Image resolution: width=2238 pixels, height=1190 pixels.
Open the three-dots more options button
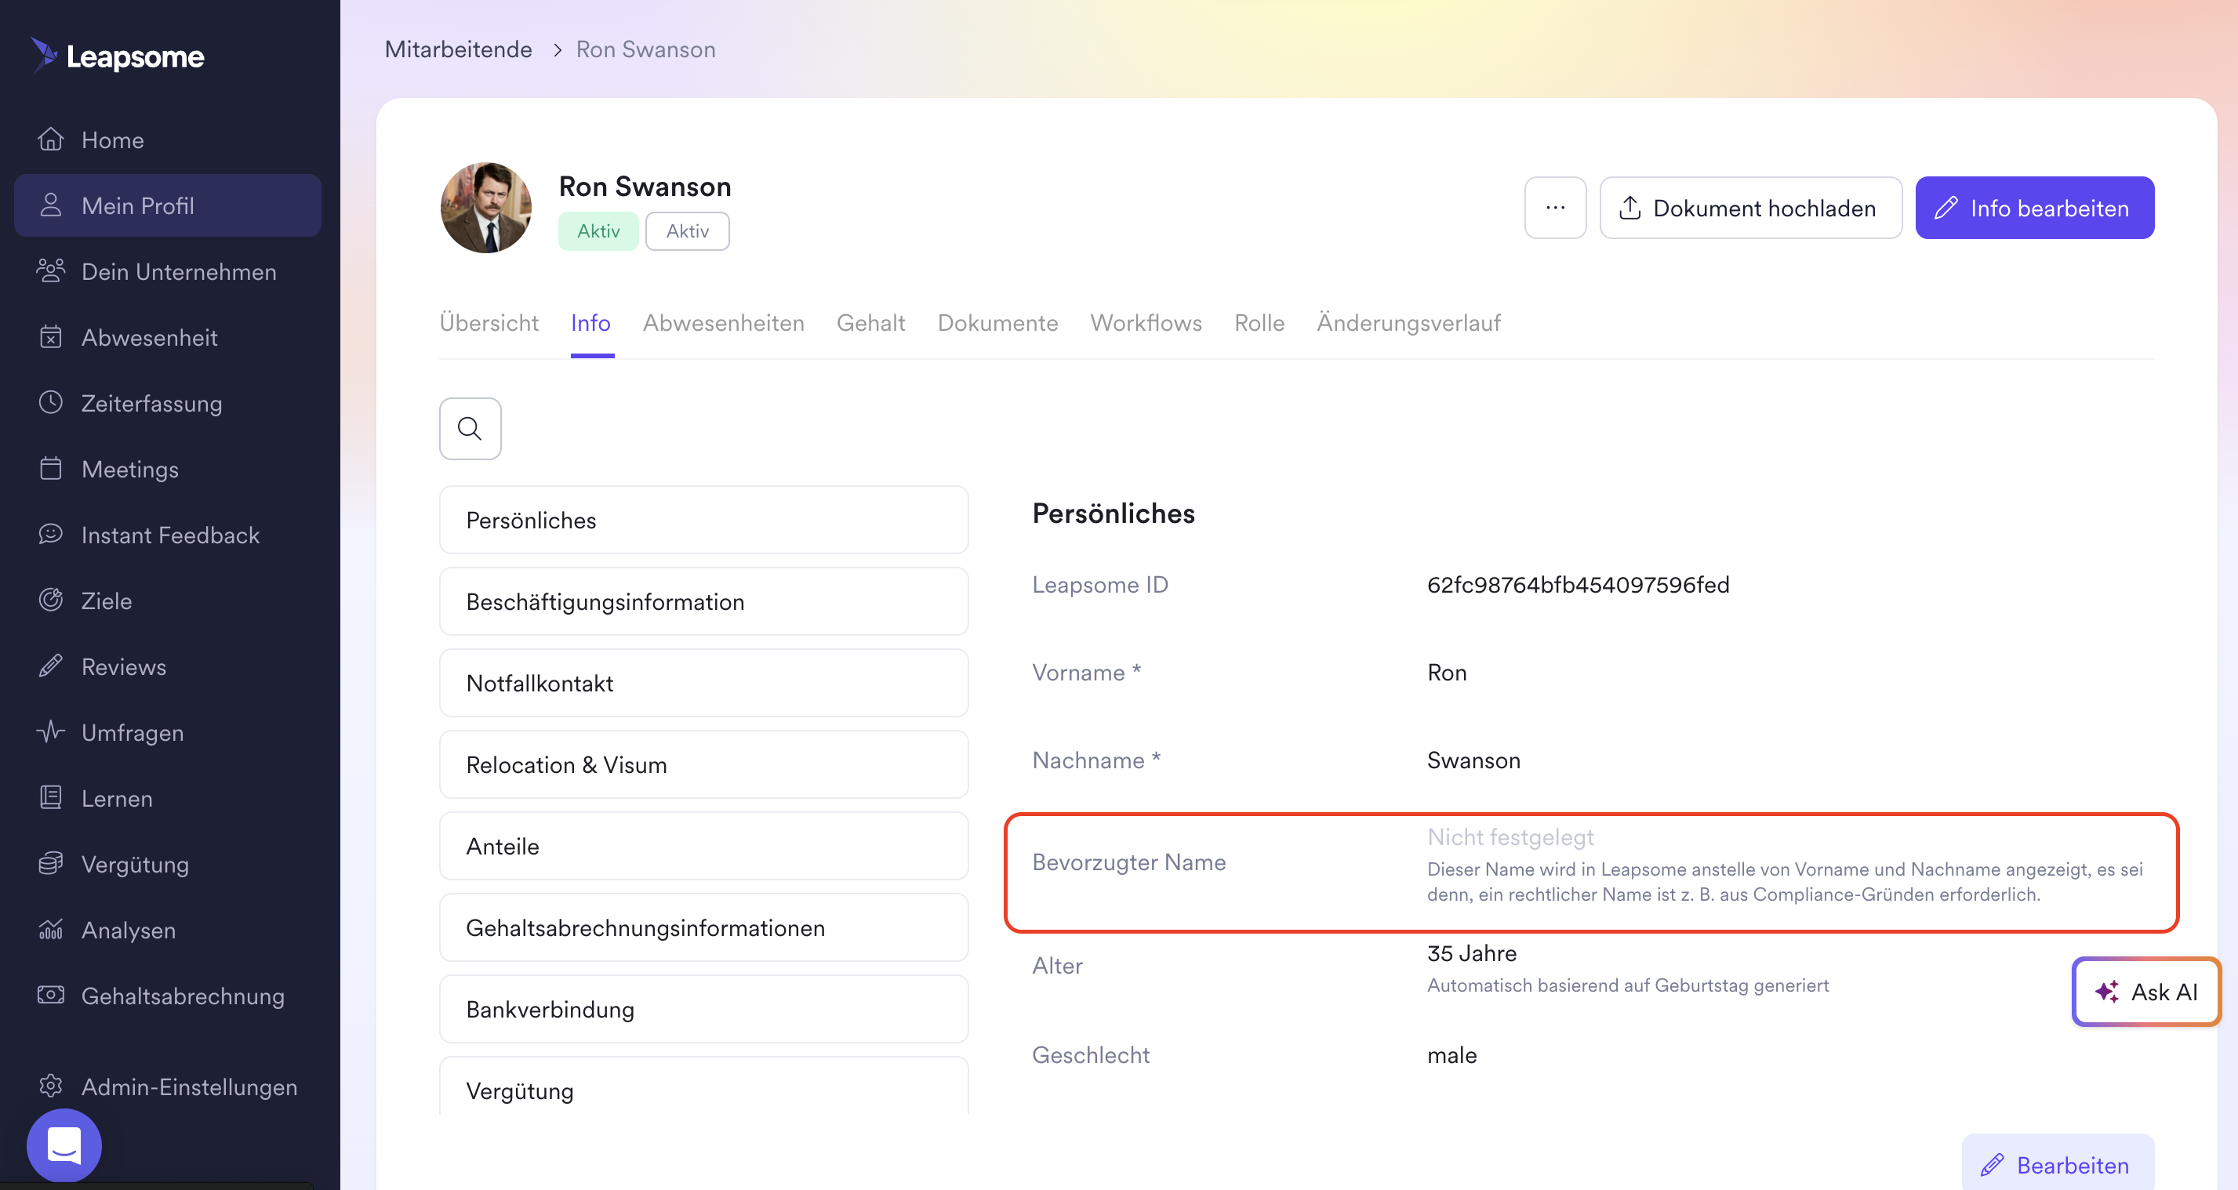(1555, 208)
